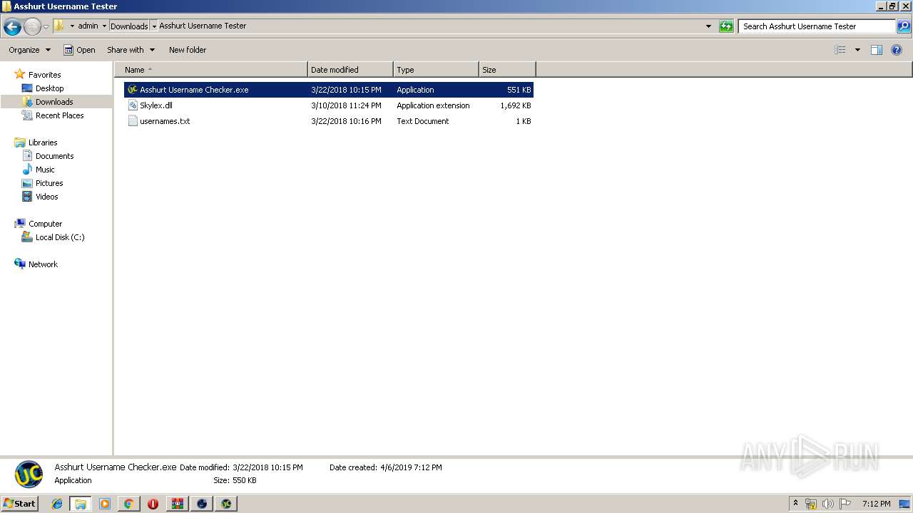Sort files by the Size column header
Image resolution: width=913 pixels, height=513 pixels.
click(507, 70)
